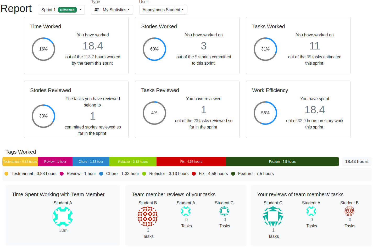Screen dimensions: 373x247
Task: Click Student B's red avatar in team member reviews
Action: coord(148,216)
